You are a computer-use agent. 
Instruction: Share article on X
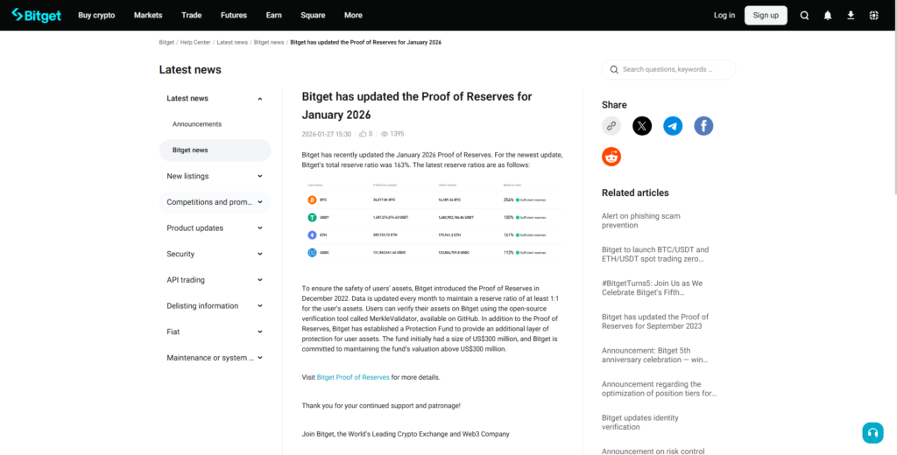642,126
